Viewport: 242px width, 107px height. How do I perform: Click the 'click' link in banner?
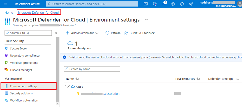point(239,57)
